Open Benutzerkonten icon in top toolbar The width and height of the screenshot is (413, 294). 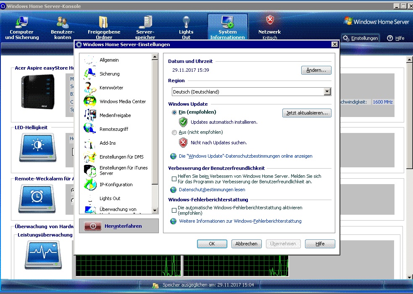[63, 21]
